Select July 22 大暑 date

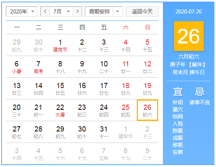click(60, 111)
